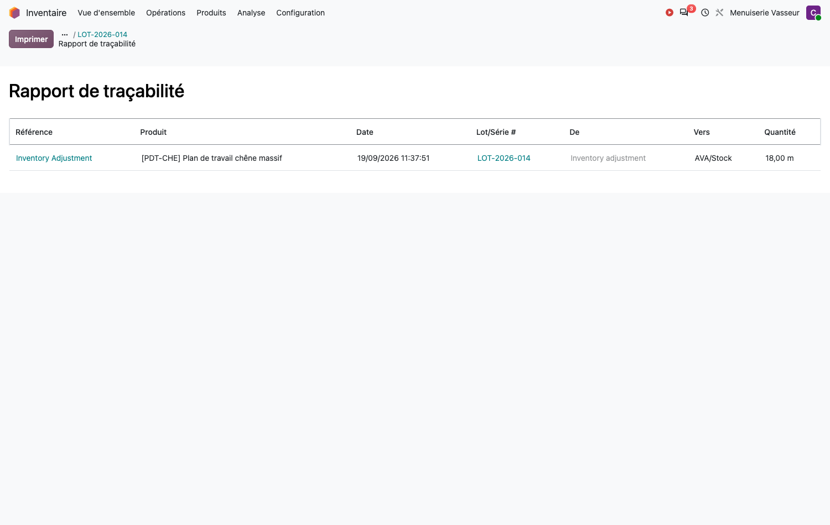This screenshot has width=830, height=525.
Task: Open the user avatar menu
Action: tap(813, 13)
